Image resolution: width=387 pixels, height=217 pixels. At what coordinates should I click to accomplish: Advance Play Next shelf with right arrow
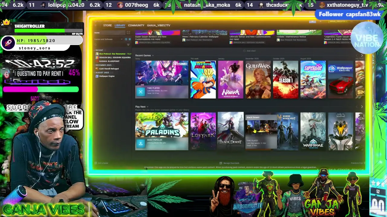point(362,107)
